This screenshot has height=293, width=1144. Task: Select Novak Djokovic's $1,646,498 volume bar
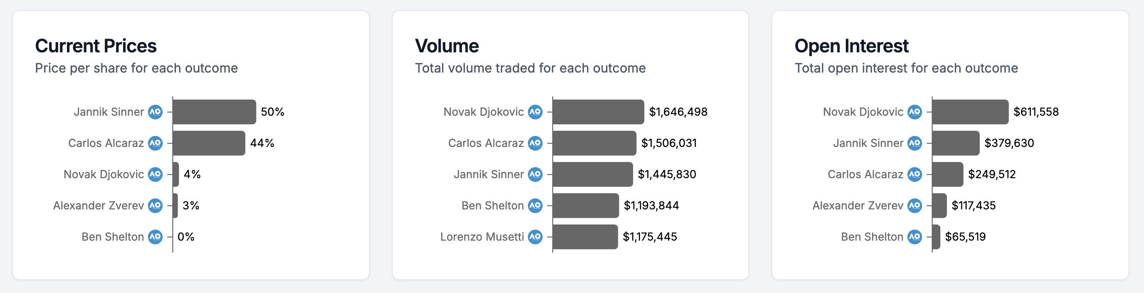coord(598,112)
